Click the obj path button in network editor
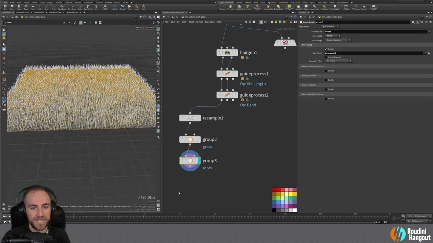 (175, 17)
